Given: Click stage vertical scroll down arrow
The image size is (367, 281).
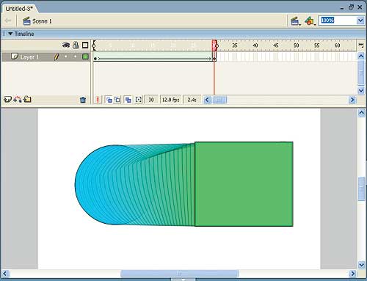Looking at the screenshot, I should click(362, 265).
